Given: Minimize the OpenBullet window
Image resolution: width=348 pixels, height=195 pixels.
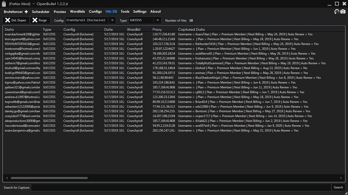Looking at the screenshot, I should coord(330,4).
